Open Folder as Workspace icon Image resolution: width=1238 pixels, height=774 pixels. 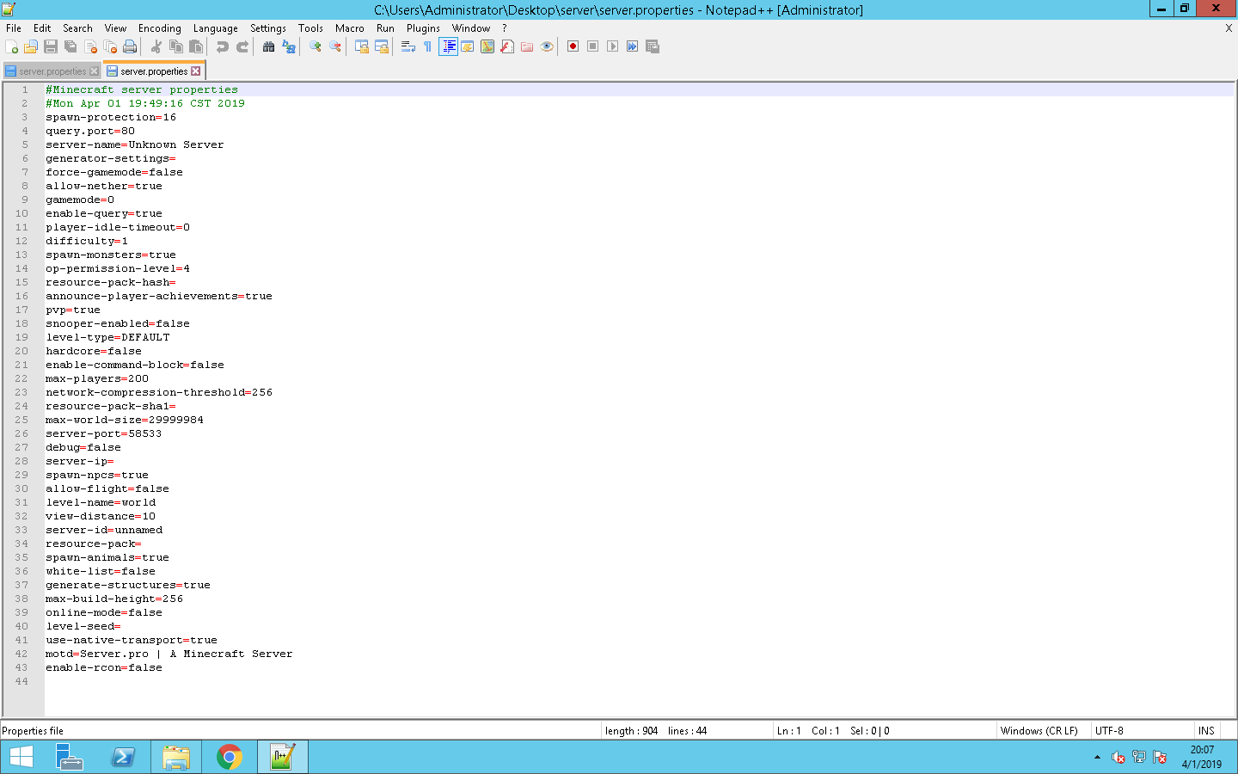527,46
